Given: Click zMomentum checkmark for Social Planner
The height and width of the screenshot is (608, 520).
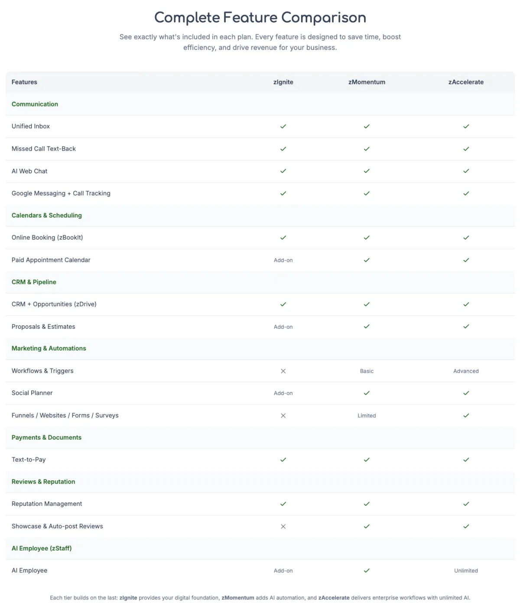Looking at the screenshot, I should (367, 393).
